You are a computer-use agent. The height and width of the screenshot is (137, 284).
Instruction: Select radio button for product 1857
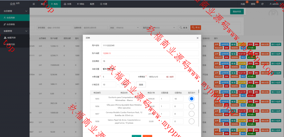pos(191,114)
